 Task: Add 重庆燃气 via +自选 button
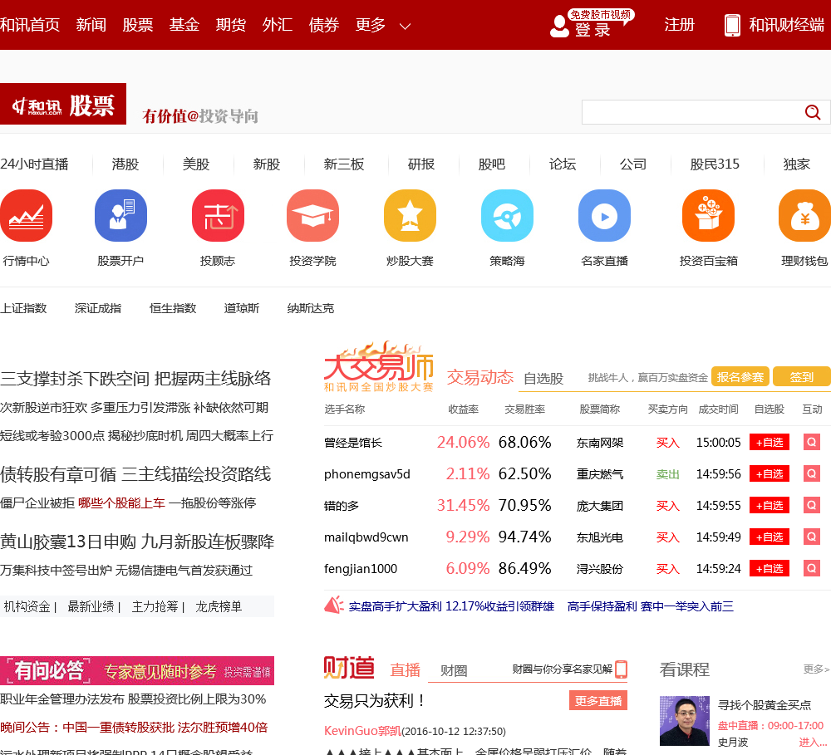(770, 473)
